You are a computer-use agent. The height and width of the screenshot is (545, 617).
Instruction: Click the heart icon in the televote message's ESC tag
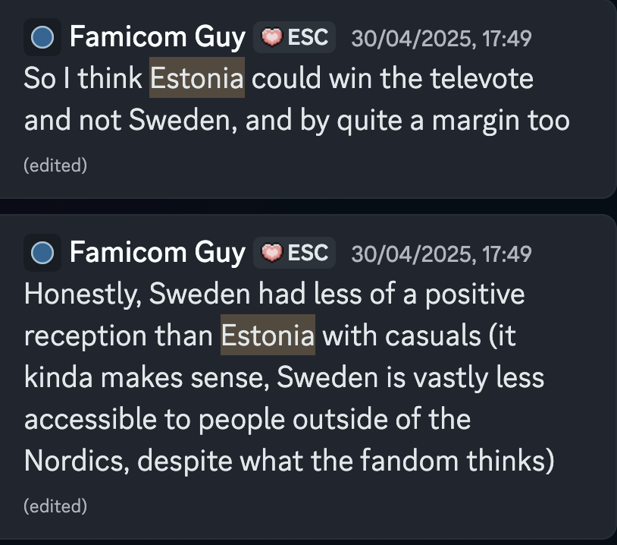point(271,38)
